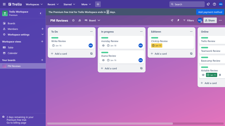This screenshot has width=225, height=126.
Task: Open the More dropdown
Action: coord(86,4)
